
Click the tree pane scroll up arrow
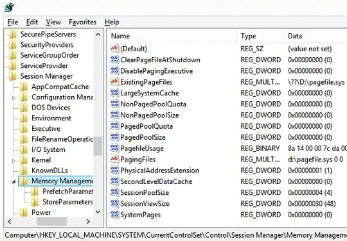click(x=98, y=35)
